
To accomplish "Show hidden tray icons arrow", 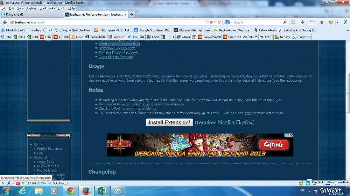I will point(309,191).
